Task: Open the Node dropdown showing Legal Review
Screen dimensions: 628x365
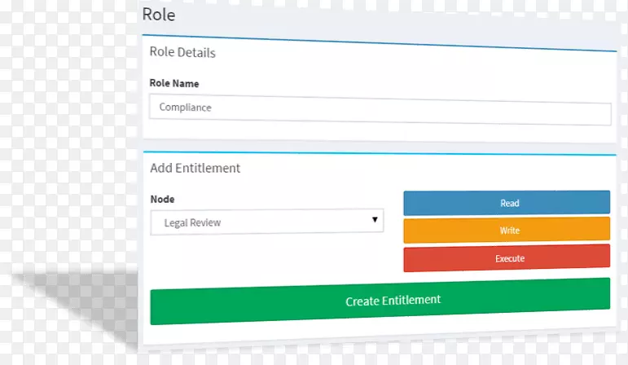Action: [x=266, y=222]
